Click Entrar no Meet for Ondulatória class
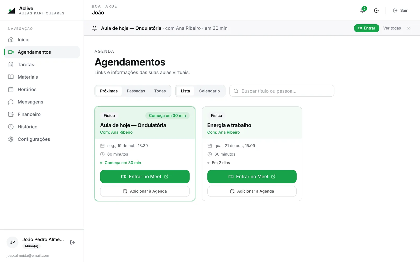Viewport: 420px width, 262px height. tap(145, 177)
